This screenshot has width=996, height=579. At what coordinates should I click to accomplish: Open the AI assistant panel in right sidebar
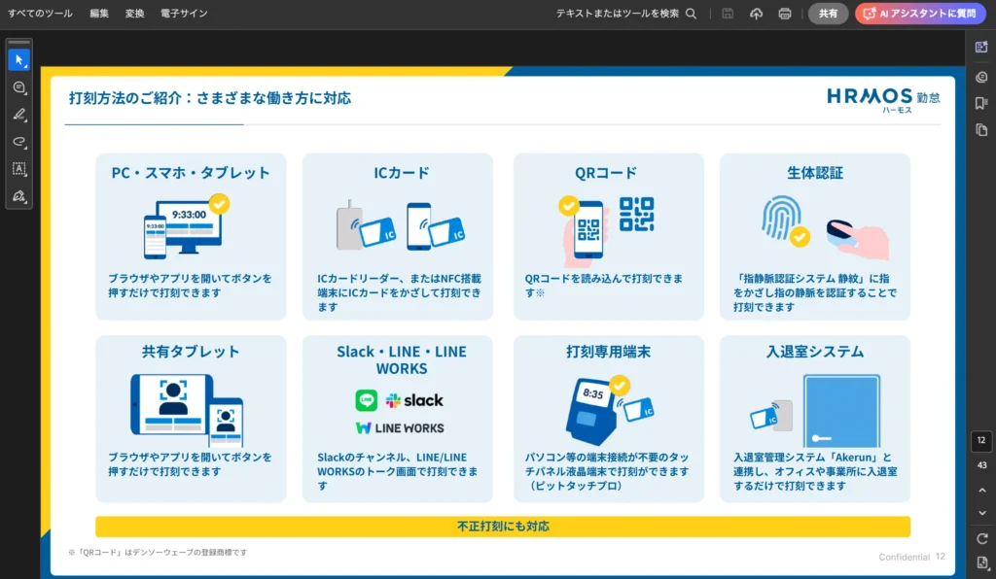pyautogui.click(x=981, y=48)
